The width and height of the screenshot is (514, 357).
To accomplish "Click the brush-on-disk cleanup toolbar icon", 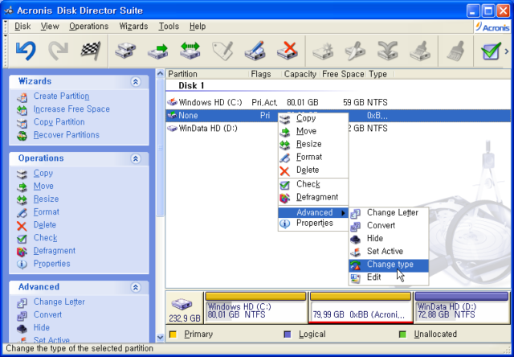I will click(420, 51).
